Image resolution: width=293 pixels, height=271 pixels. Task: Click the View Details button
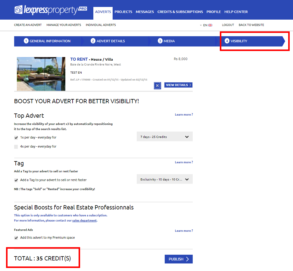click(179, 85)
